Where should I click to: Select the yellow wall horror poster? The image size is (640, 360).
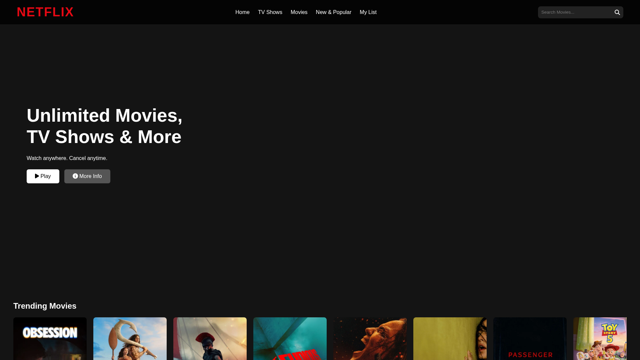click(x=450, y=339)
